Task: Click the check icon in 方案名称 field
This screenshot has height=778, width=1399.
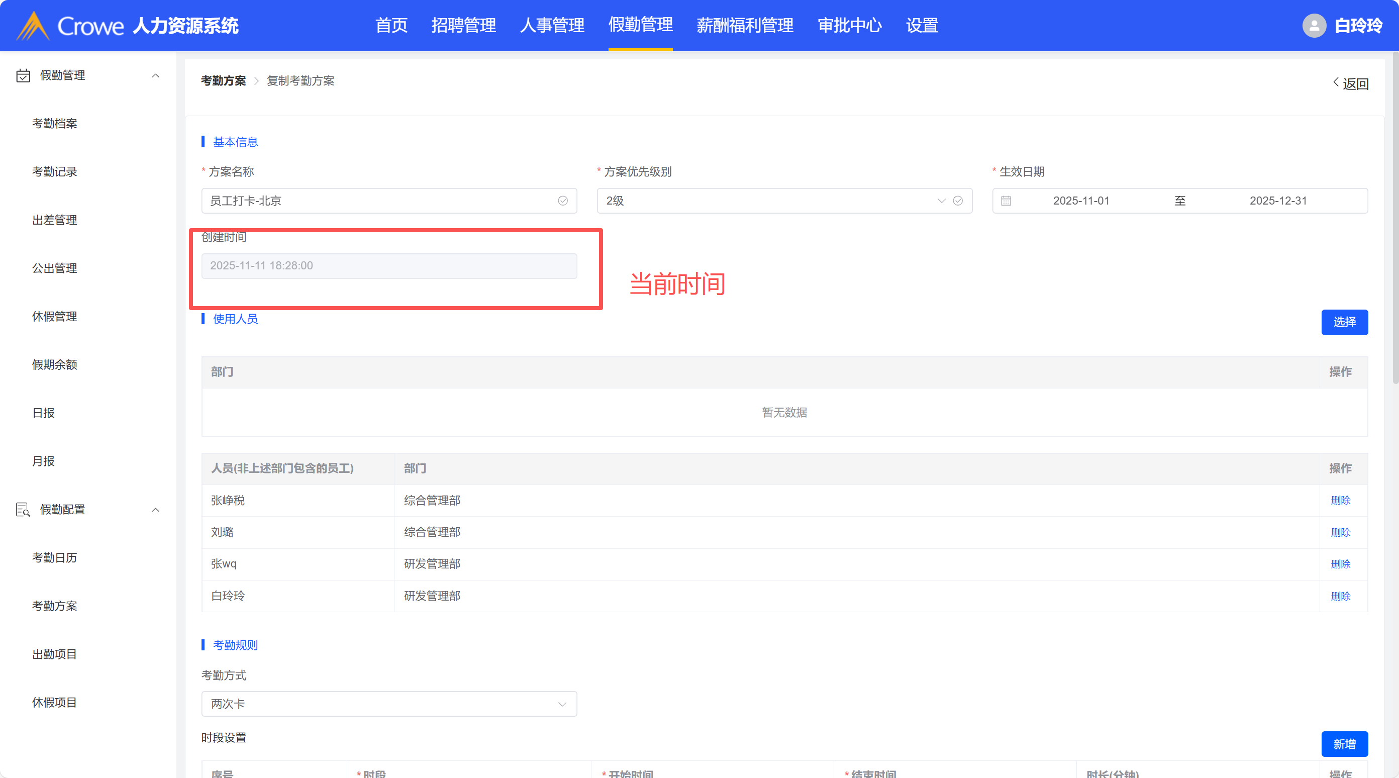Action: [x=563, y=201]
